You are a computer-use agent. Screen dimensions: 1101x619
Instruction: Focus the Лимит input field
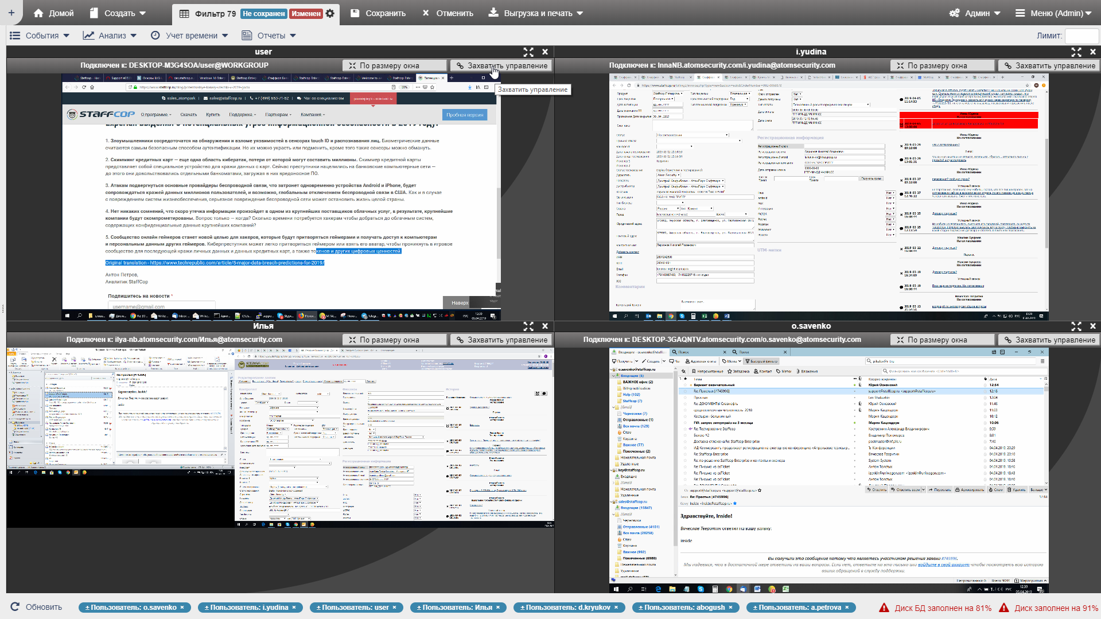tap(1081, 36)
